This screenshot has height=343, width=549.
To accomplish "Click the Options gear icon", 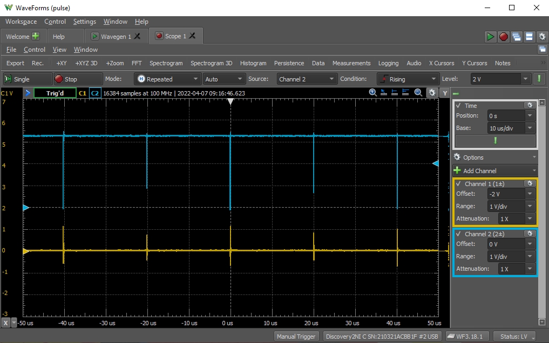I will point(457,157).
